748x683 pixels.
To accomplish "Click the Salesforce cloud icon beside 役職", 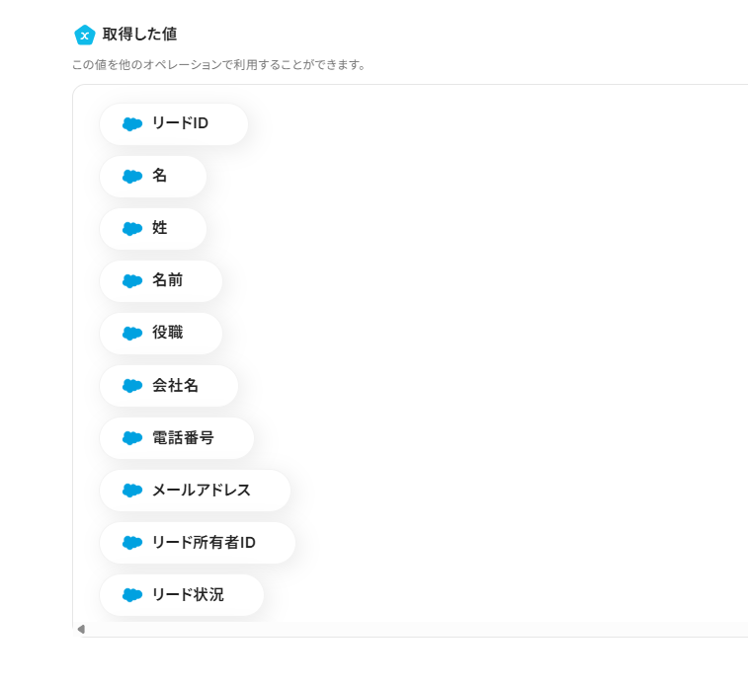I will point(132,334).
